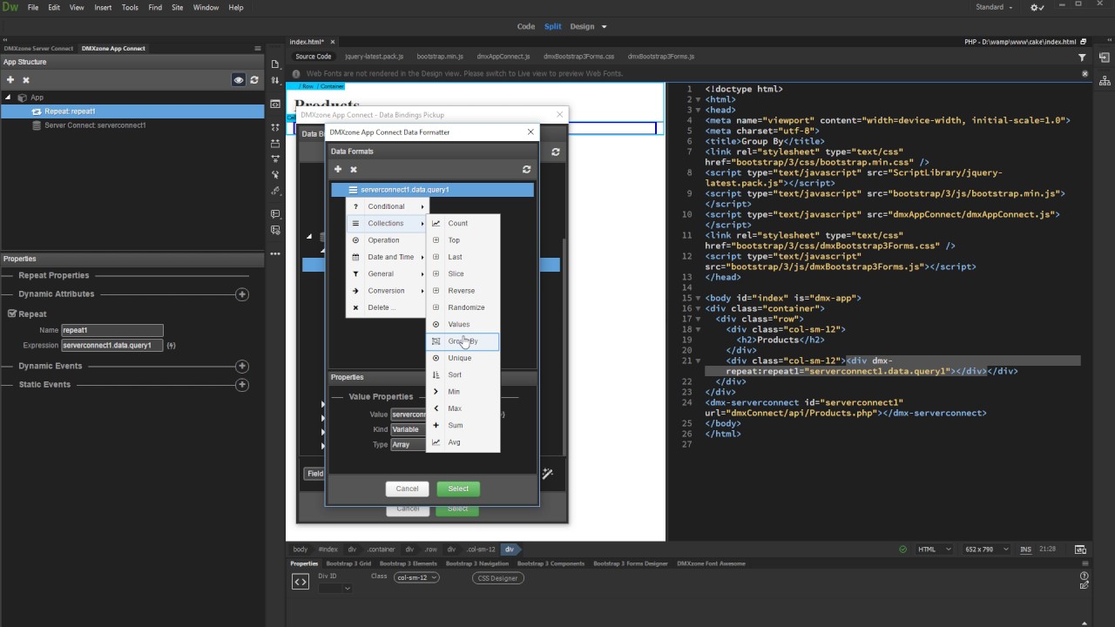The height and width of the screenshot is (627, 1115).
Task: Open the Site menu
Action: [x=178, y=8]
